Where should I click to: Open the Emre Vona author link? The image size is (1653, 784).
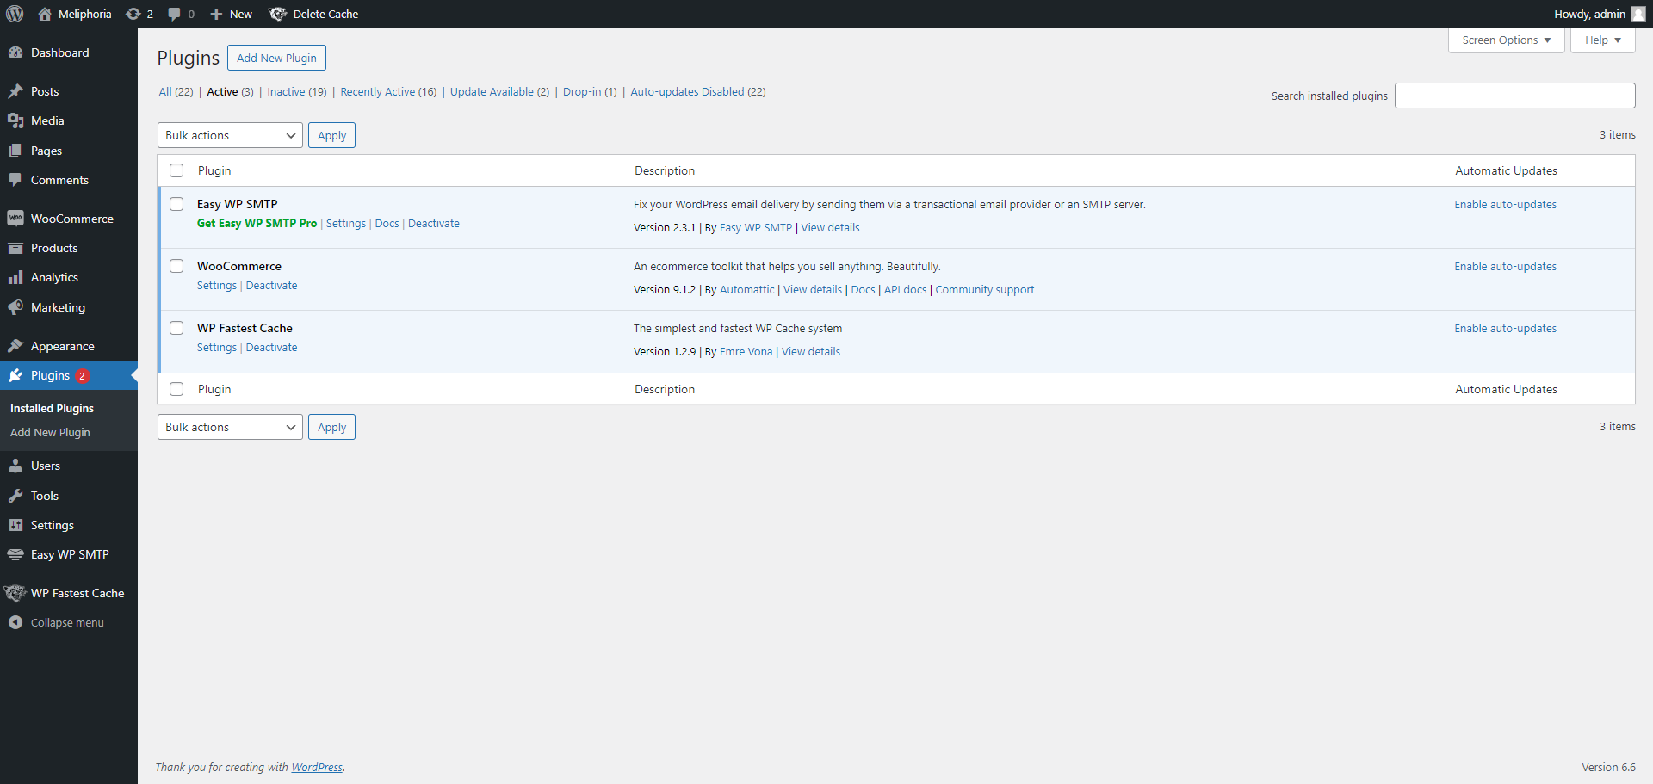tap(746, 351)
